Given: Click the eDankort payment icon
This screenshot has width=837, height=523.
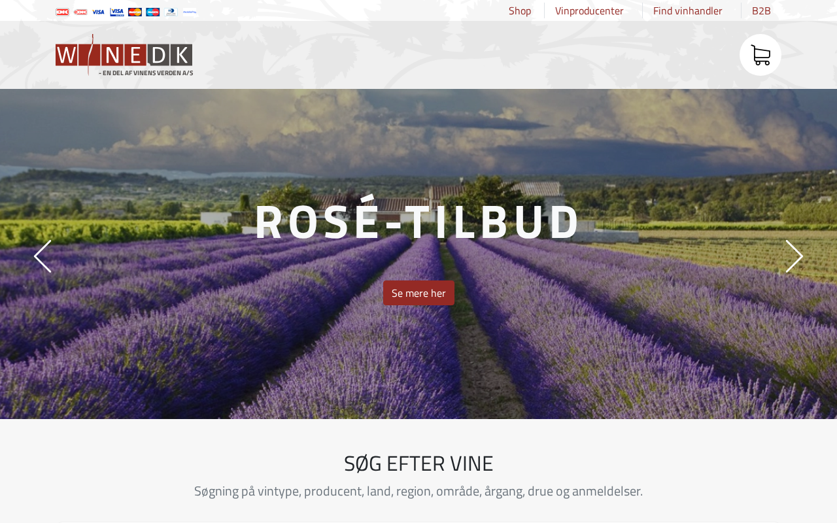Looking at the screenshot, I should (x=80, y=12).
